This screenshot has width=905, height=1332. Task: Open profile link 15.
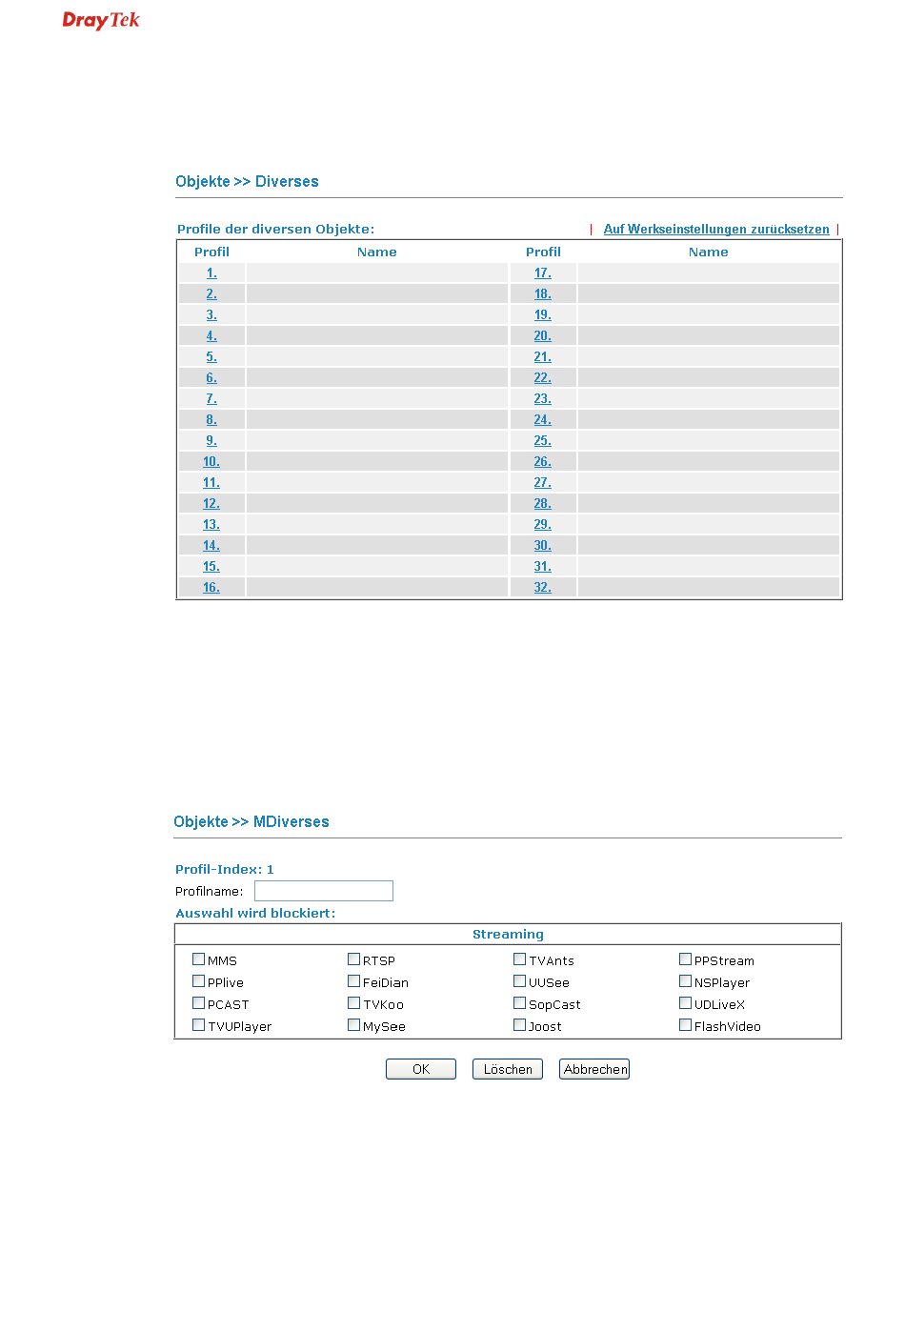211,567
